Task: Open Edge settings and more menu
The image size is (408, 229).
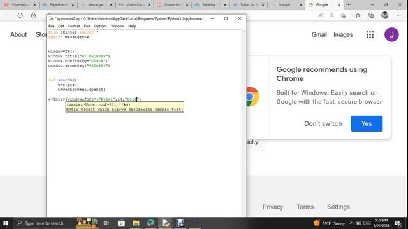Action: click(x=398, y=15)
